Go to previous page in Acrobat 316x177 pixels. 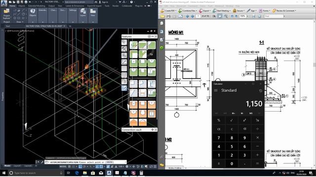187,16
